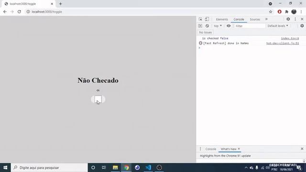Screen dimensions: 306x172
Task: Switch to the Elements tab
Action: point(222,19)
